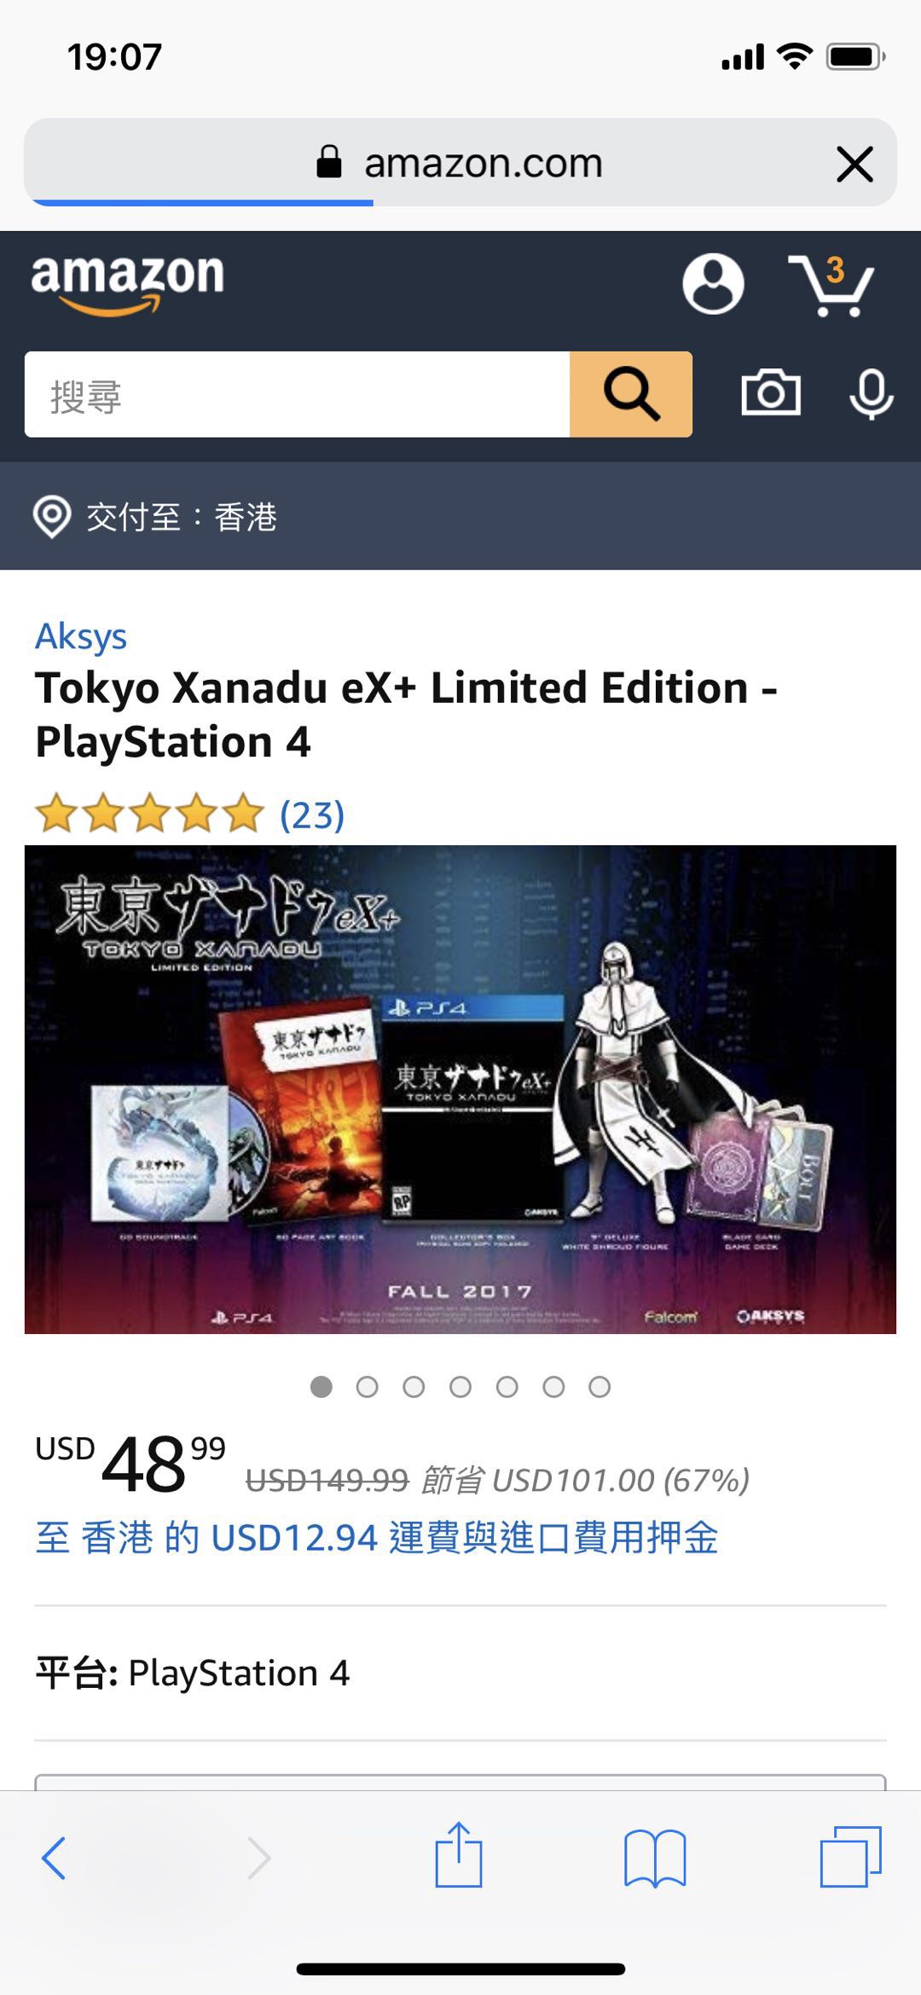The height and width of the screenshot is (1995, 921).
Task: Tap the amazon.com address bar
Action: (x=460, y=162)
